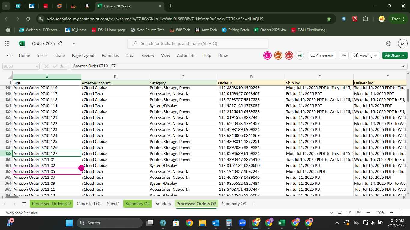Open the File menu

pyautogui.click(x=10, y=55)
